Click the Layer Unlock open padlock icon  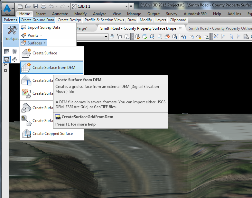click(x=206, y=37)
